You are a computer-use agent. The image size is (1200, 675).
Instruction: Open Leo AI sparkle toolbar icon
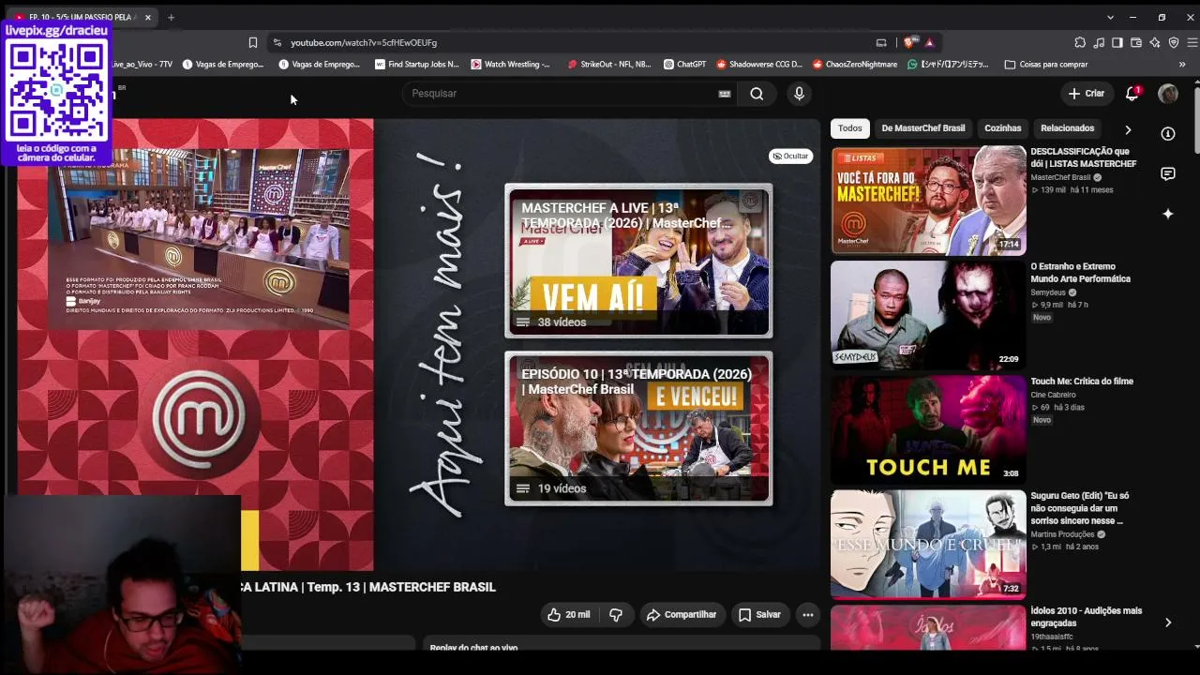(x=1155, y=42)
